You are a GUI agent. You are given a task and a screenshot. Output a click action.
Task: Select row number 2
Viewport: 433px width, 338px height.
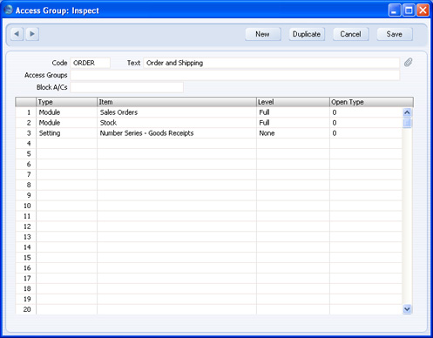tap(26, 123)
